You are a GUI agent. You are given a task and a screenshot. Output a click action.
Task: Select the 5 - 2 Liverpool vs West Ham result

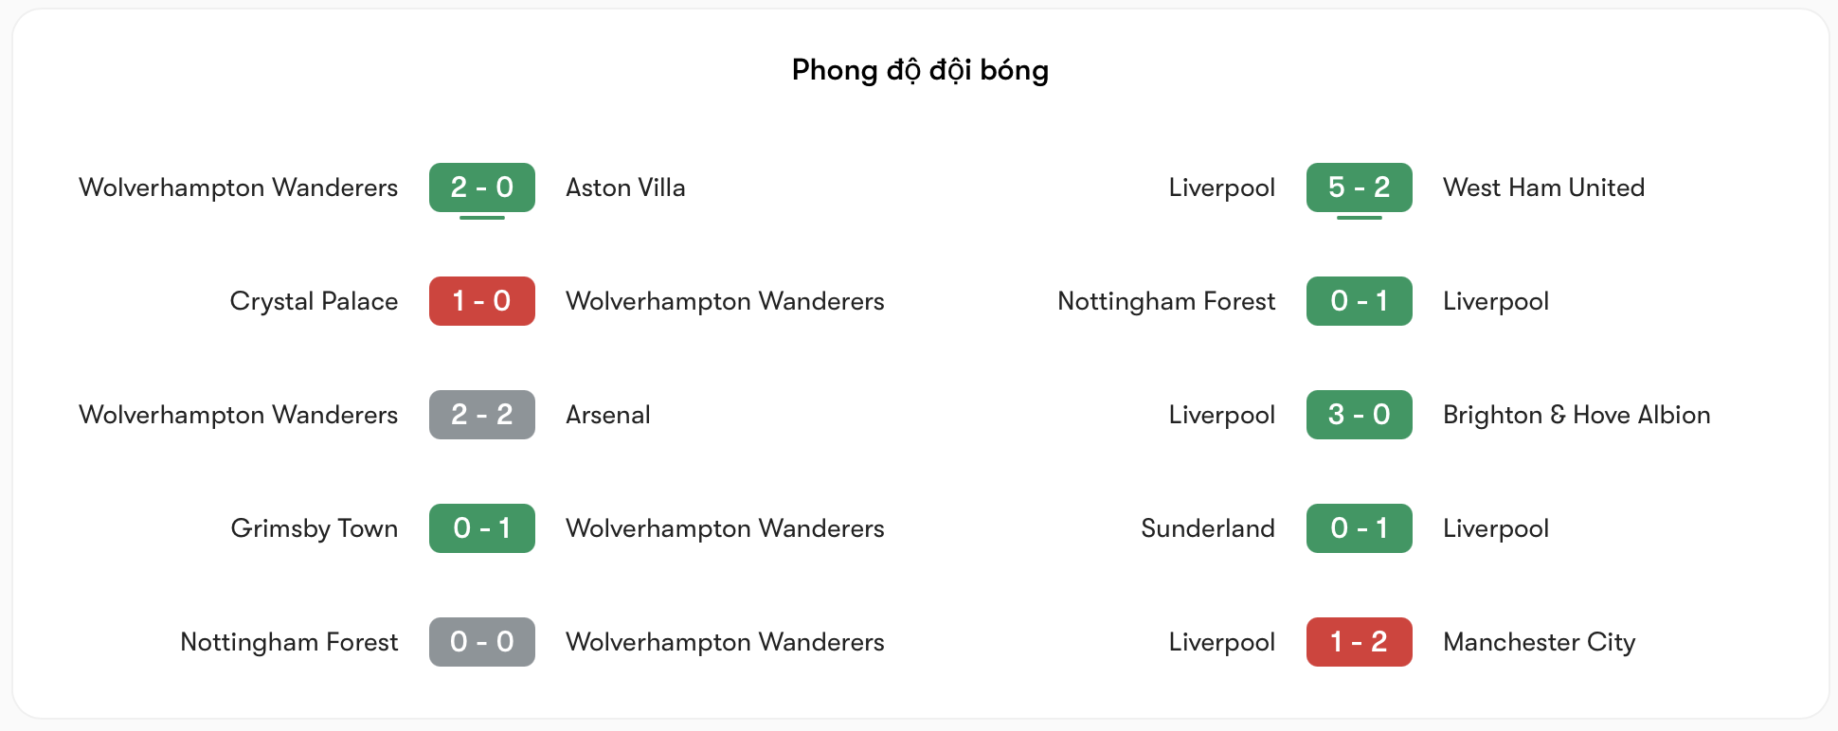tap(1359, 187)
